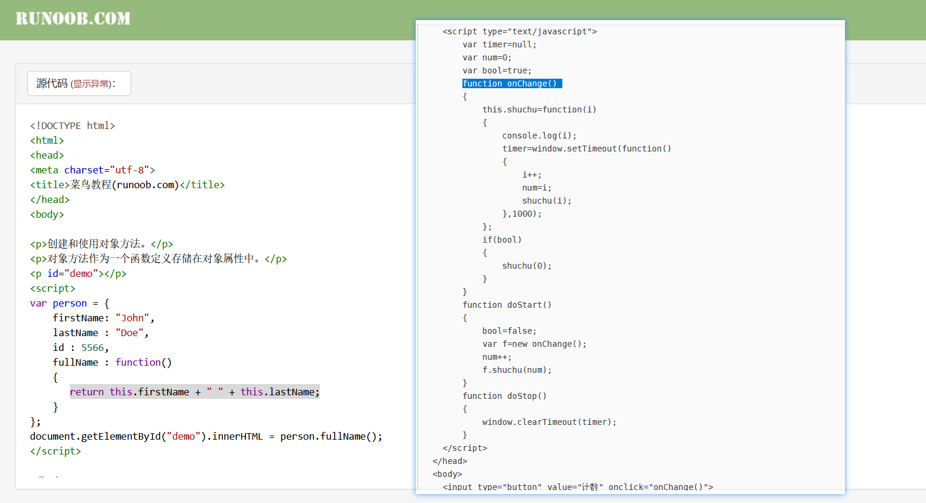The height and width of the screenshot is (503, 926).
Task: Click the highlighted 'return this.firstName' line
Action: coord(195,392)
